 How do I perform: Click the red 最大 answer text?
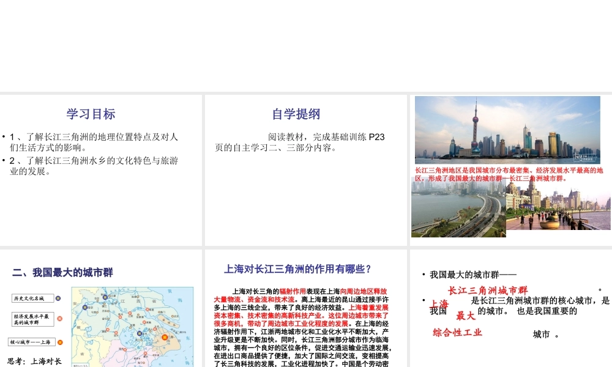(x=465, y=316)
